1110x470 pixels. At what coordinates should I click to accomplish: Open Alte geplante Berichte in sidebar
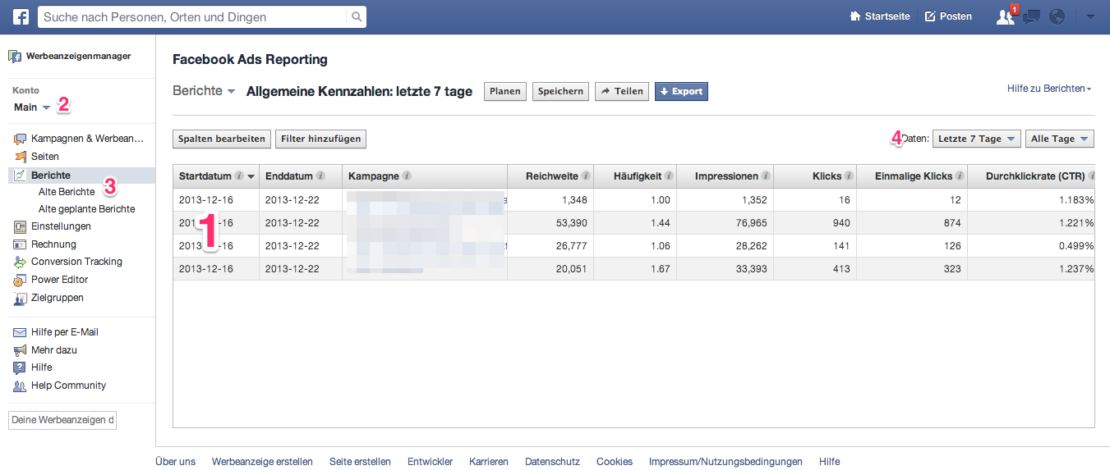86,209
